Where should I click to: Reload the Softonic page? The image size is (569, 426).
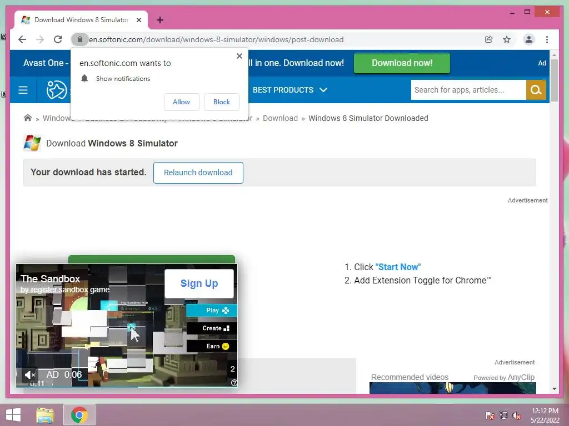point(58,39)
